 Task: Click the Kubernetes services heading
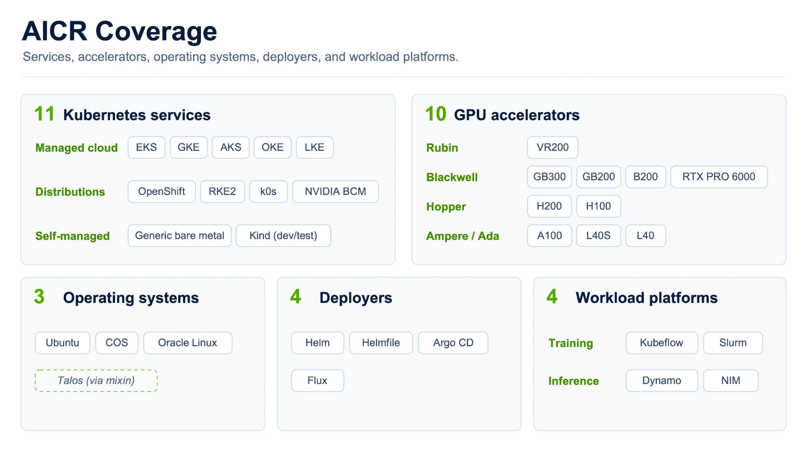coord(137,115)
